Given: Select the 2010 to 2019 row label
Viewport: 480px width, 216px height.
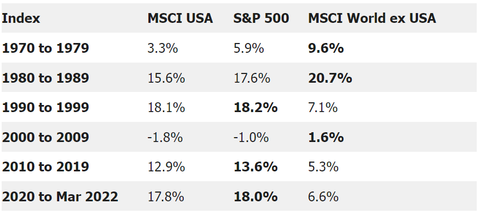Looking at the screenshot, I should (45, 167).
